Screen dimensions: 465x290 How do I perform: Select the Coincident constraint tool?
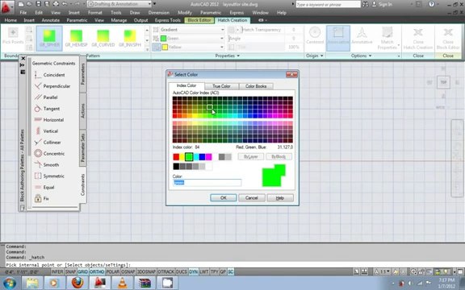tap(49, 75)
